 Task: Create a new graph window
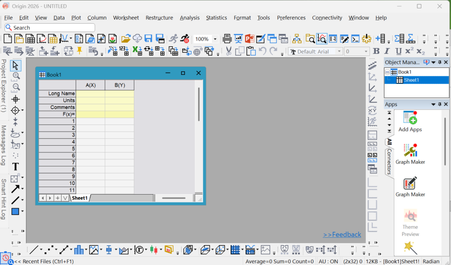pos(41,38)
